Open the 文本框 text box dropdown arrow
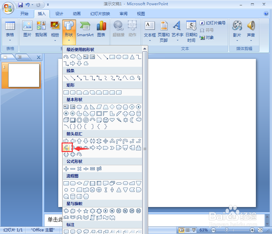This screenshot has width=272, height=234. coord(150,40)
